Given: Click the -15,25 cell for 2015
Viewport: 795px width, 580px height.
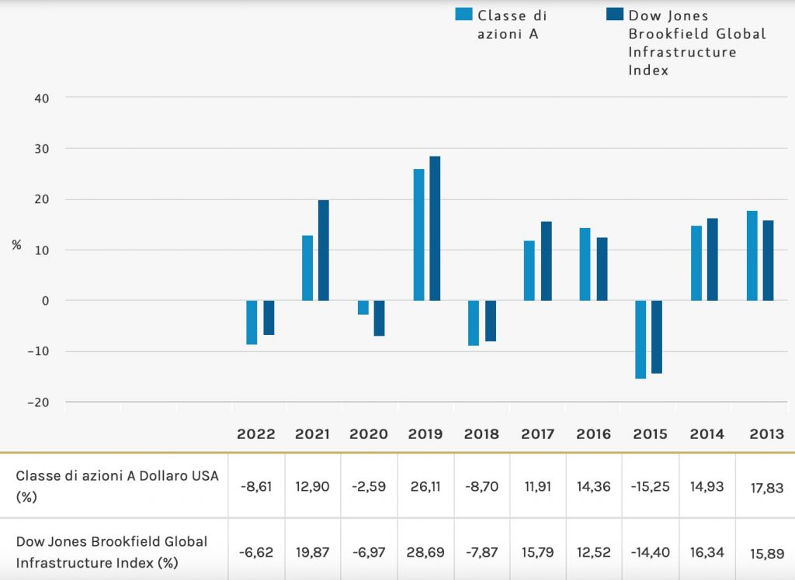Looking at the screenshot, I should (650, 485).
